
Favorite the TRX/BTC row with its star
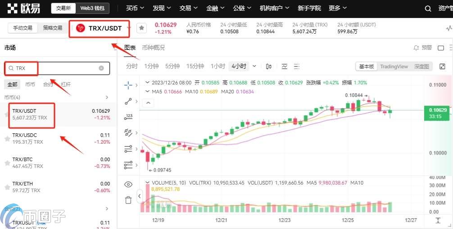(x=7, y=163)
